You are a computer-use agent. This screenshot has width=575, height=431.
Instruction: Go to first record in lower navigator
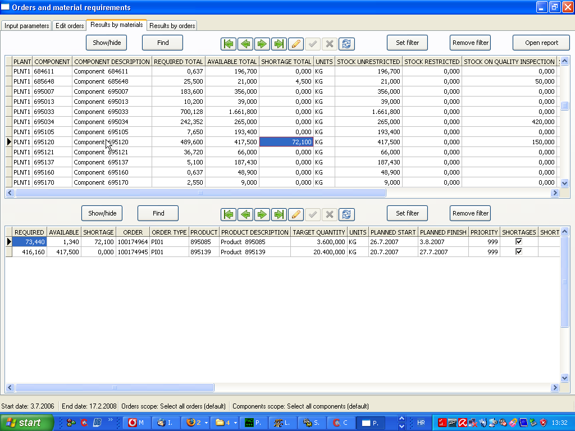[x=228, y=214]
